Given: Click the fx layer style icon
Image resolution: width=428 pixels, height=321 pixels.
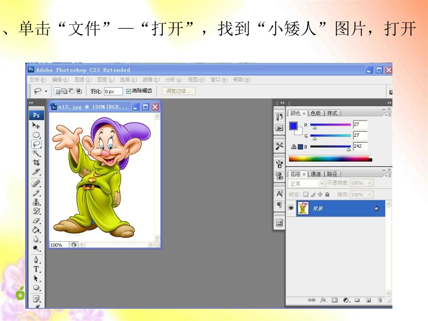Looking at the screenshot, I should tap(323, 300).
